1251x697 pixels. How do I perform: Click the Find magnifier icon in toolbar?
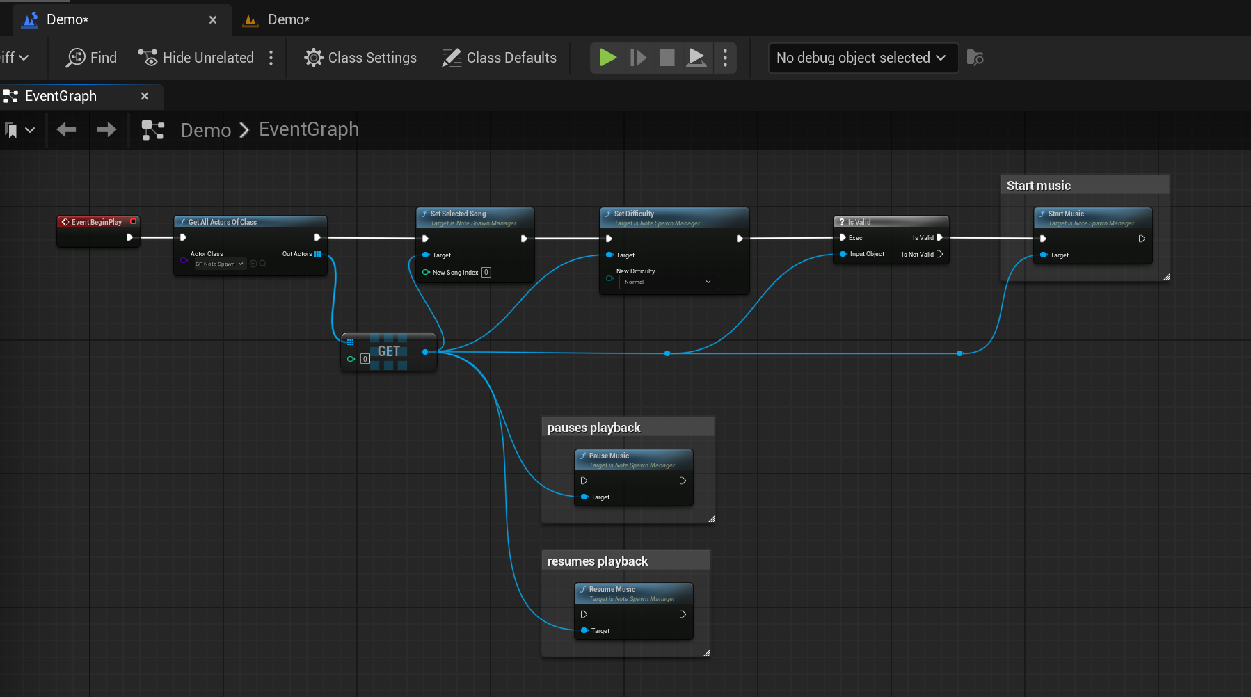(75, 58)
